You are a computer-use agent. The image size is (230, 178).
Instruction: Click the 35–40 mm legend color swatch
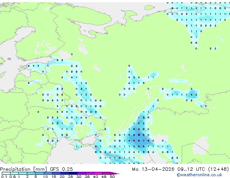tap(90, 173)
